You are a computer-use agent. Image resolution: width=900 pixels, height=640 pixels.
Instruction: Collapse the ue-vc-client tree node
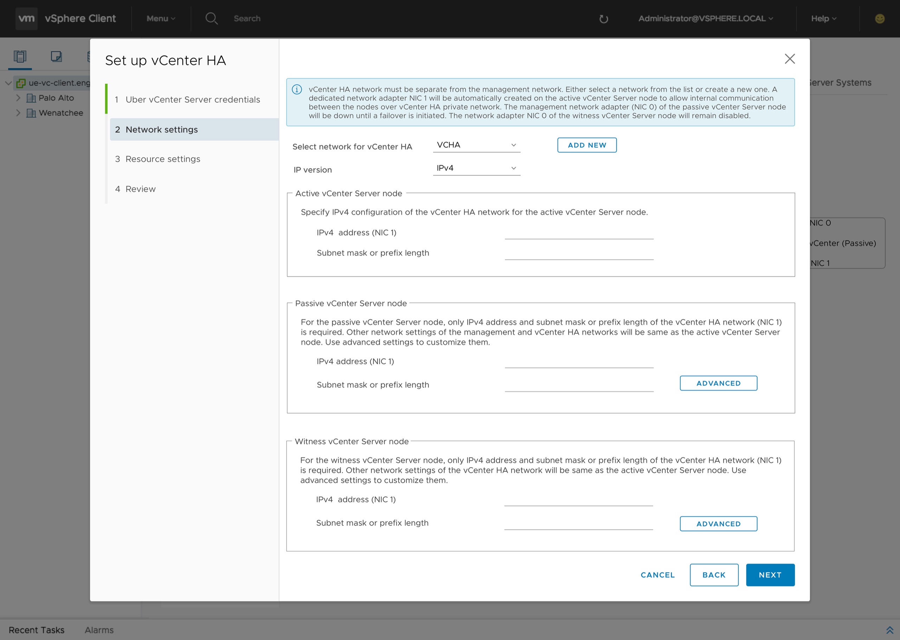coord(8,83)
